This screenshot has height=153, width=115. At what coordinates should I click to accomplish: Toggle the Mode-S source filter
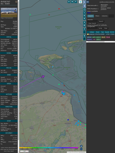pos(90,39)
